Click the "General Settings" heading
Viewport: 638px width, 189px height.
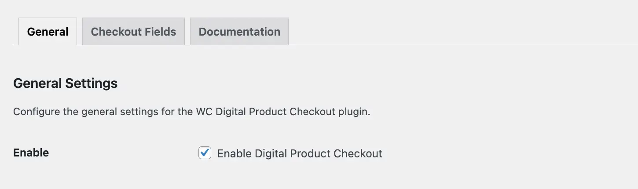coord(66,83)
